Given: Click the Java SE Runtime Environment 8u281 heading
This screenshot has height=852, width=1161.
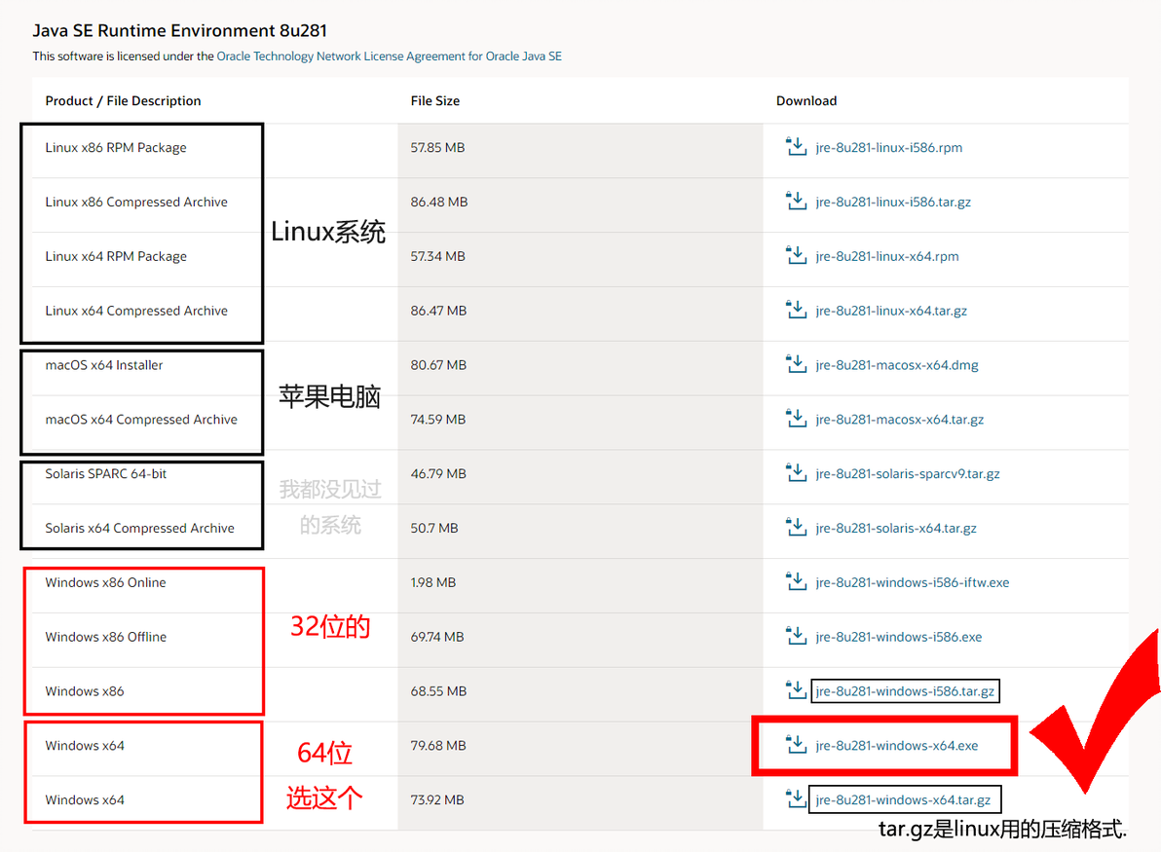Looking at the screenshot, I should click(x=180, y=30).
